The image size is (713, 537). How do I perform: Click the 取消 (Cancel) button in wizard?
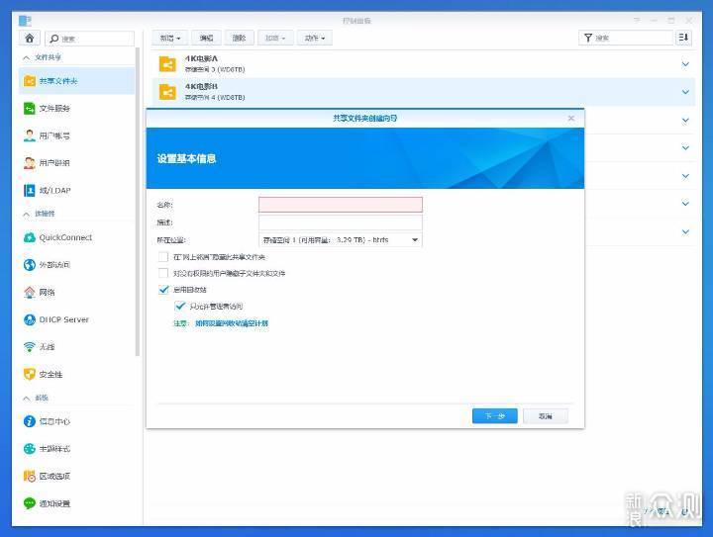(x=546, y=416)
